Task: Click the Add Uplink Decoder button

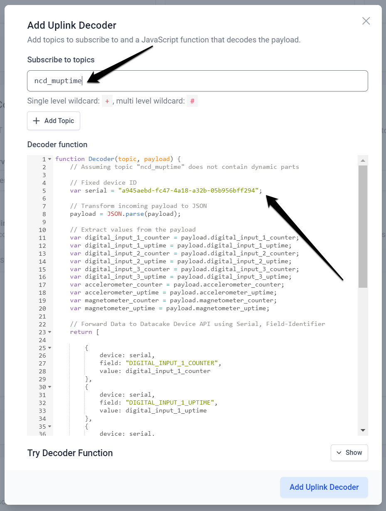Action: coord(324,487)
